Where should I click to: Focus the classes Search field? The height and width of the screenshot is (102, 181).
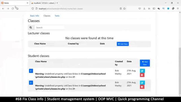pos(49,27)
